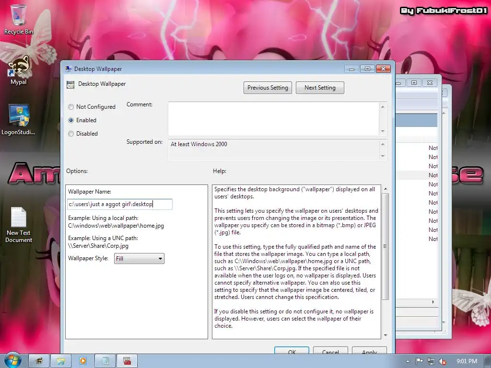Click inside the Comment text box
This screenshot has width=491, height=368.
tap(273, 119)
